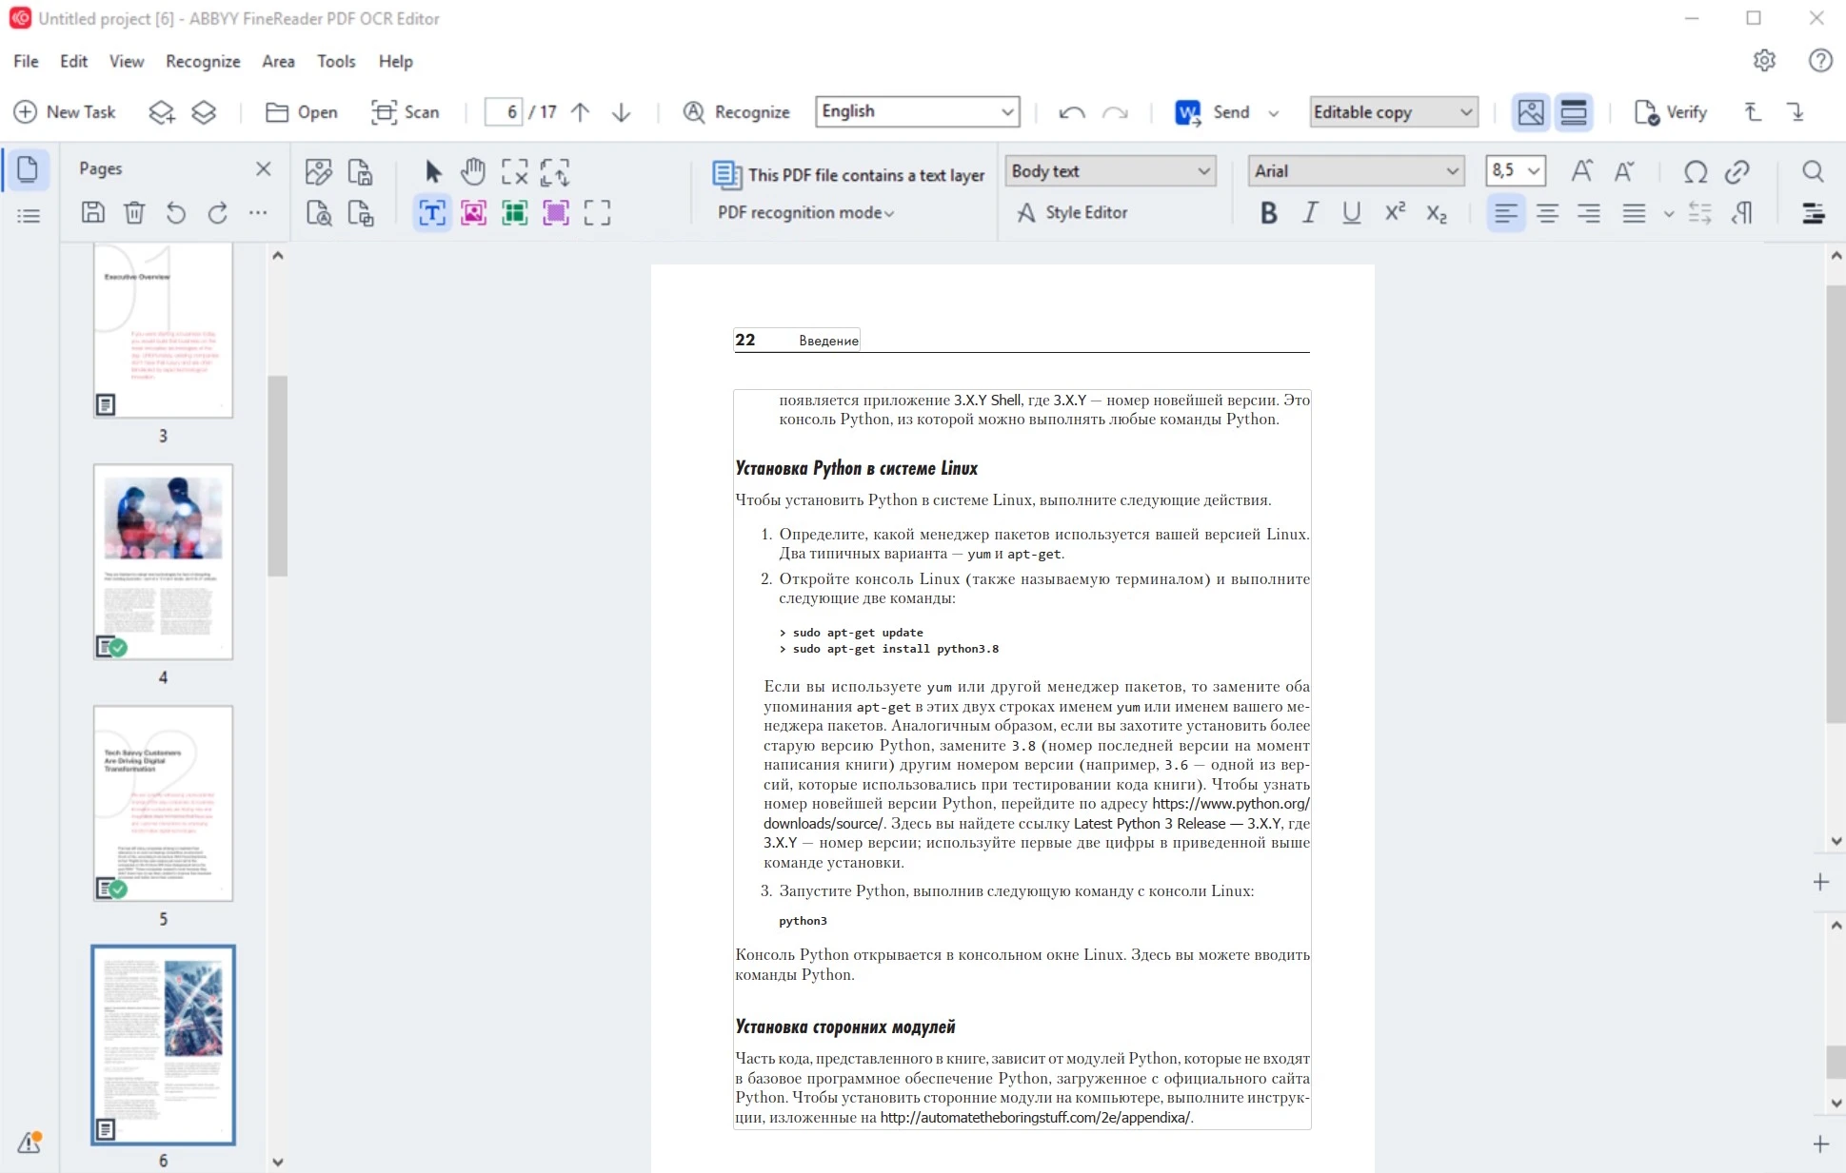Show warnings triangle icon in sidebar
Viewport: 1846px width, 1173px height.
(30, 1143)
